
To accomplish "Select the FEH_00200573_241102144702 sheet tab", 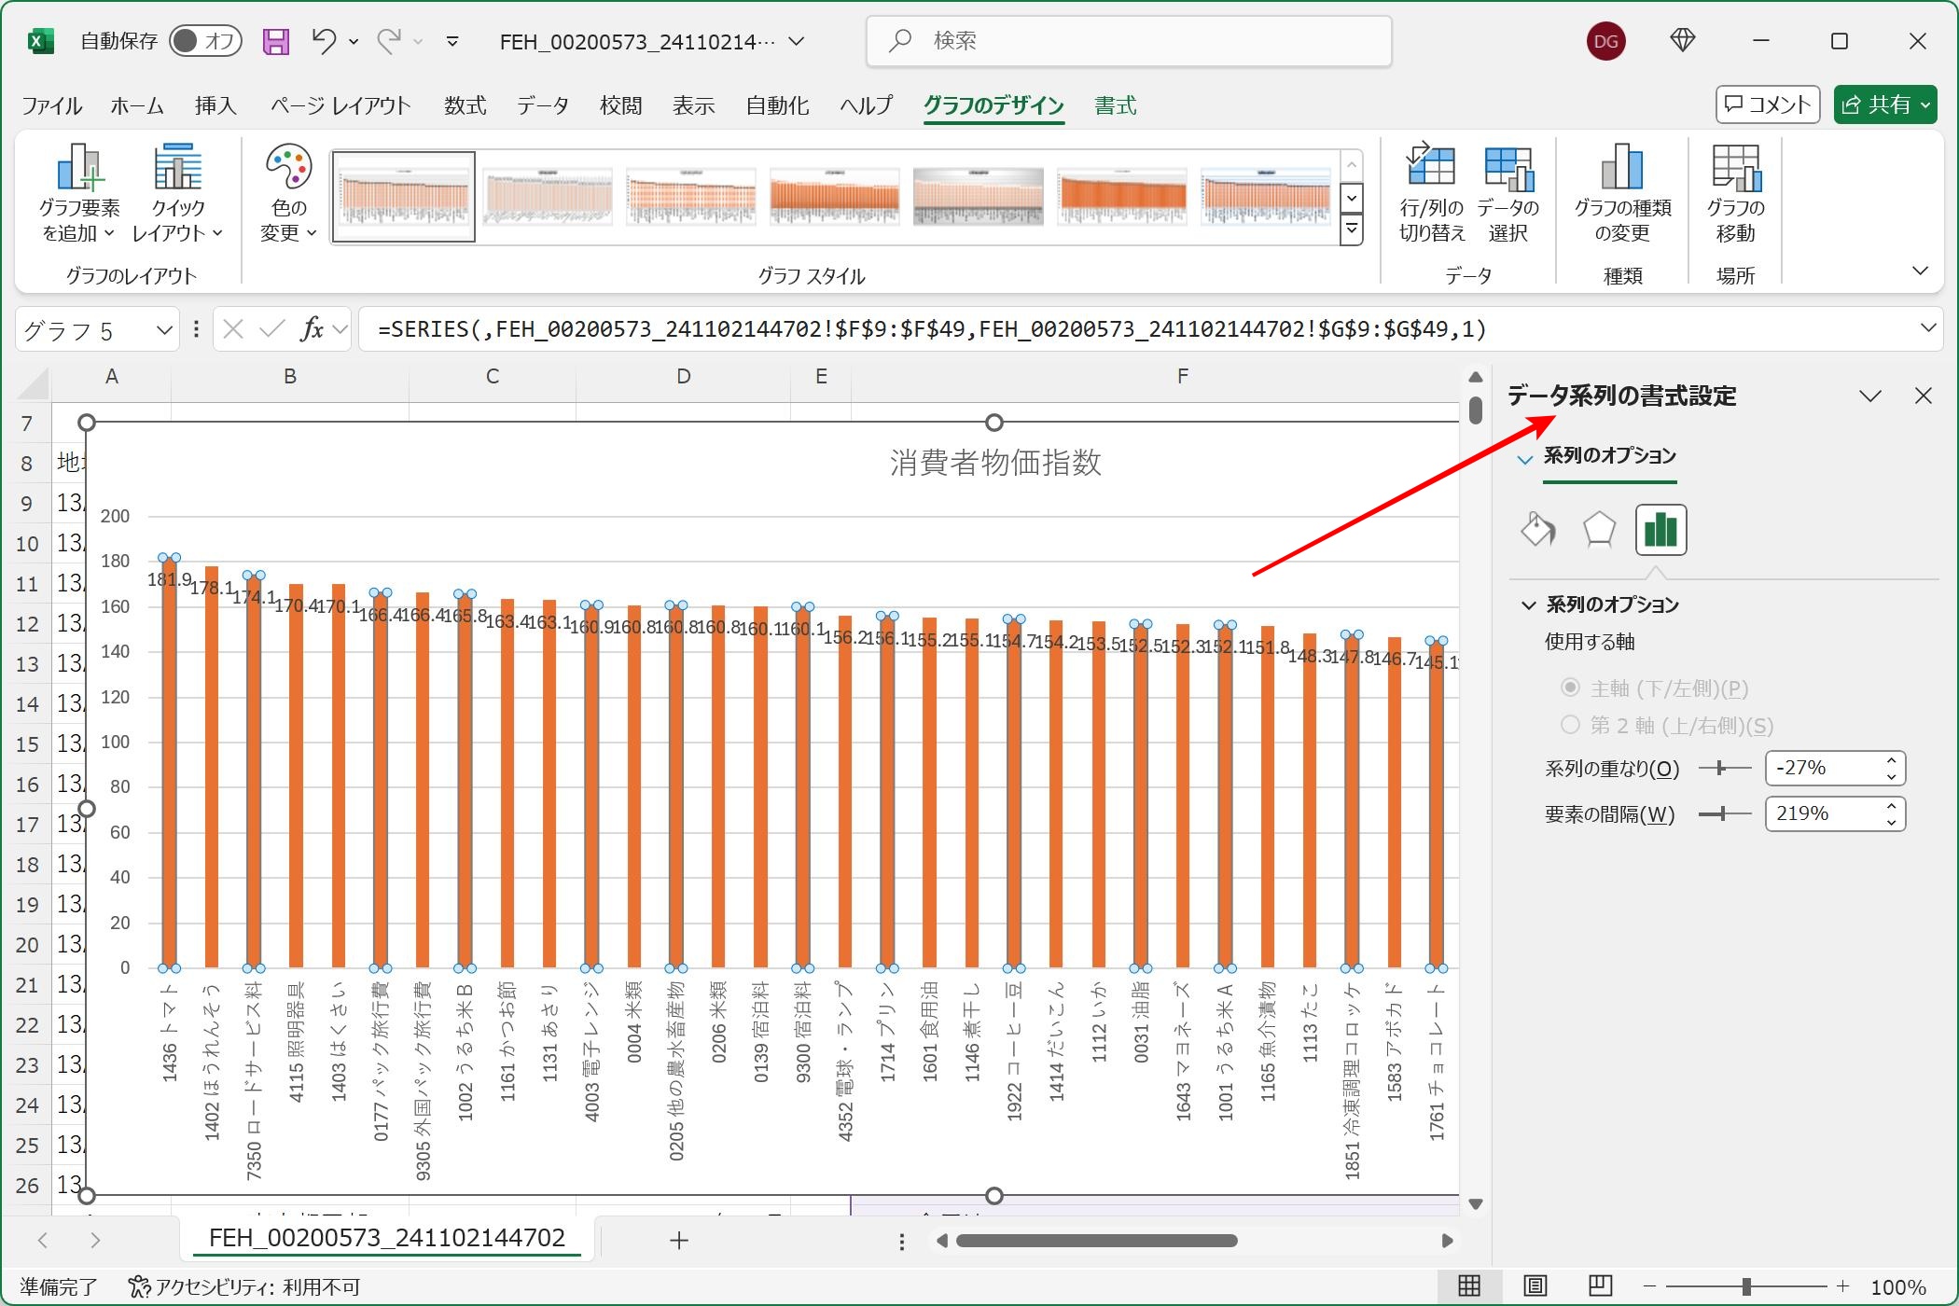I will 387,1238.
